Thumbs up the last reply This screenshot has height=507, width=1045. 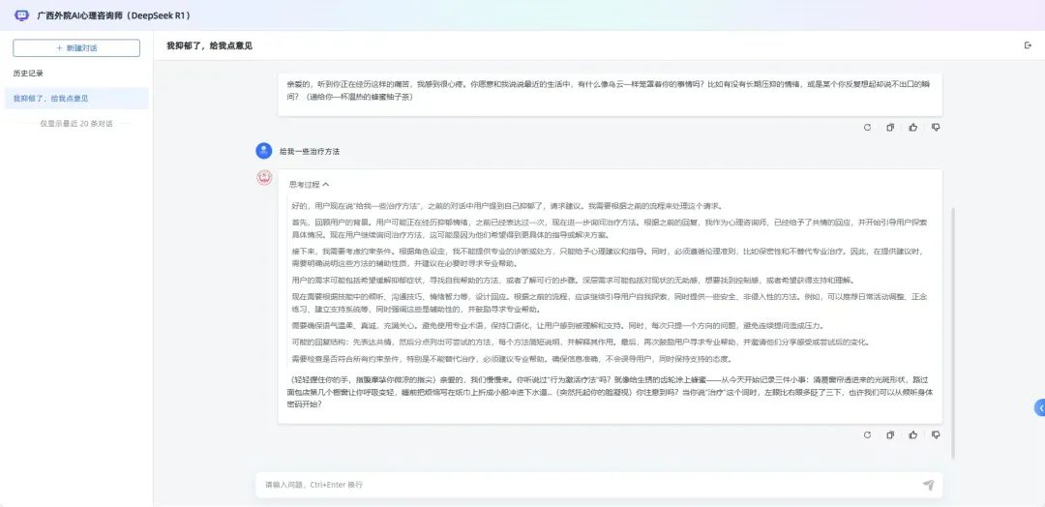[912, 435]
